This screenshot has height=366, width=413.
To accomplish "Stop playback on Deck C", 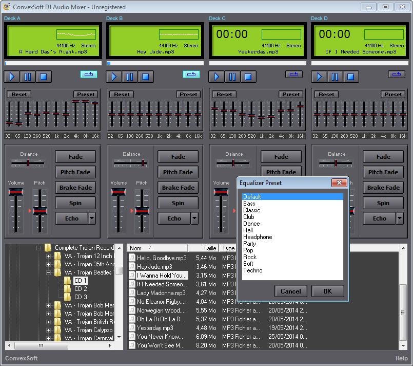I will pyautogui.click(x=248, y=77).
